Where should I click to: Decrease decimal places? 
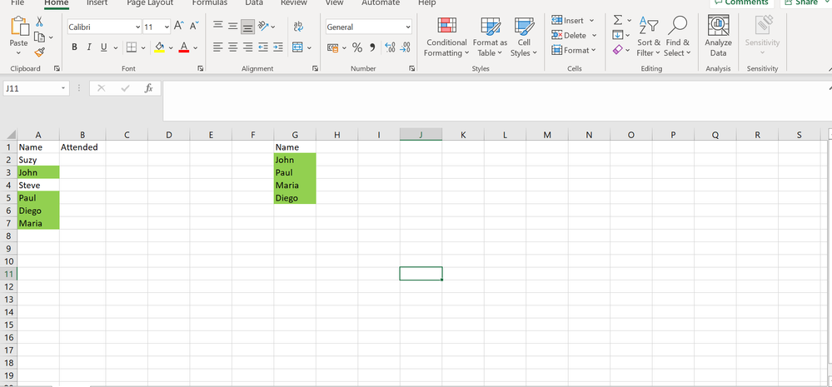pos(405,47)
